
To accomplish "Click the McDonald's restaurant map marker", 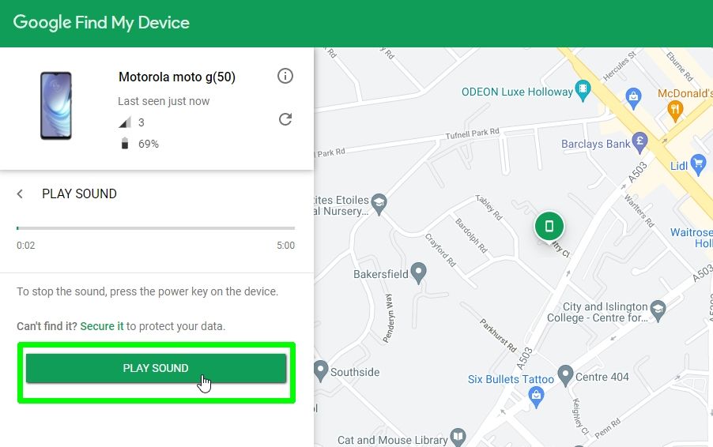I will click(674, 110).
